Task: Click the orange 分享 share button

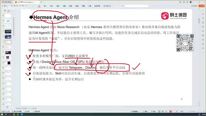Action: (x=201, y=6)
